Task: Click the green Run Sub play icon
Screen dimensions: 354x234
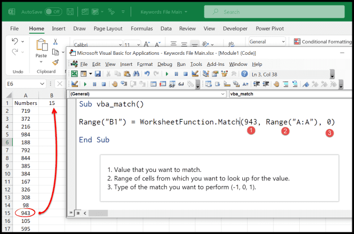Action: 167,74
